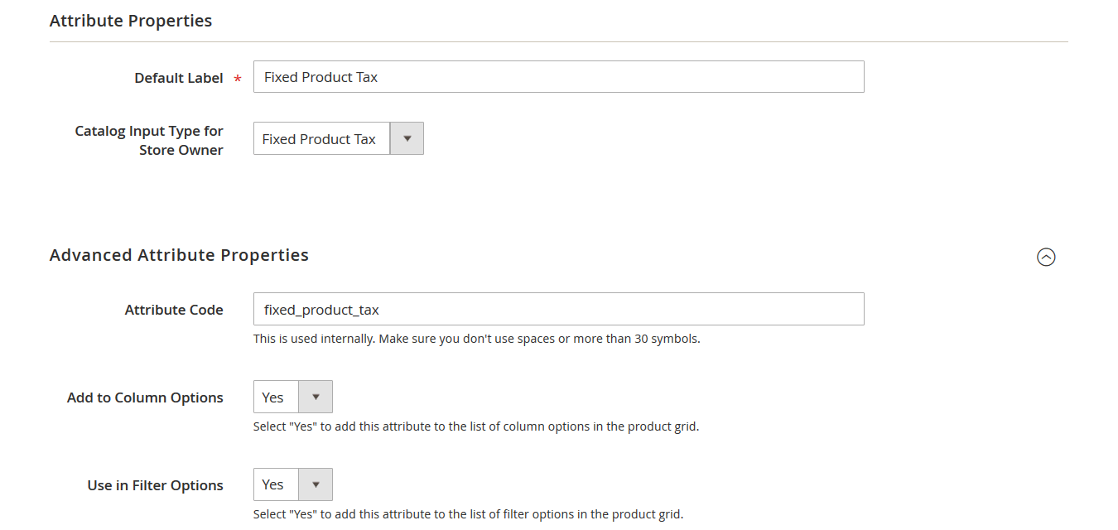
Task: Click the Attribute Properties heading
Action: [x=131, y=21]
